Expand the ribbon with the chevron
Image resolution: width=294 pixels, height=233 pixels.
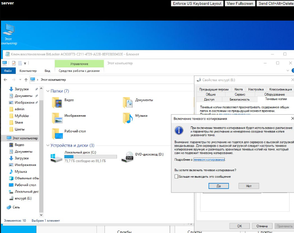pos(288,71)
